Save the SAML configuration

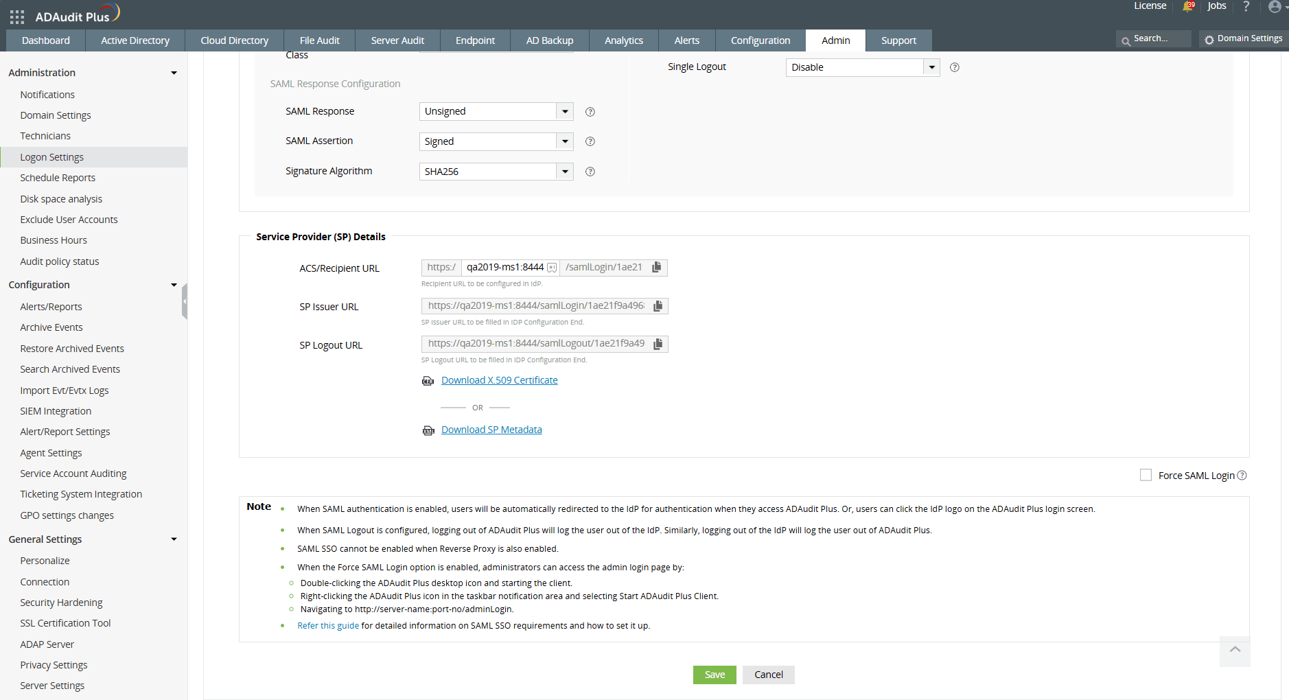[714, 675]
